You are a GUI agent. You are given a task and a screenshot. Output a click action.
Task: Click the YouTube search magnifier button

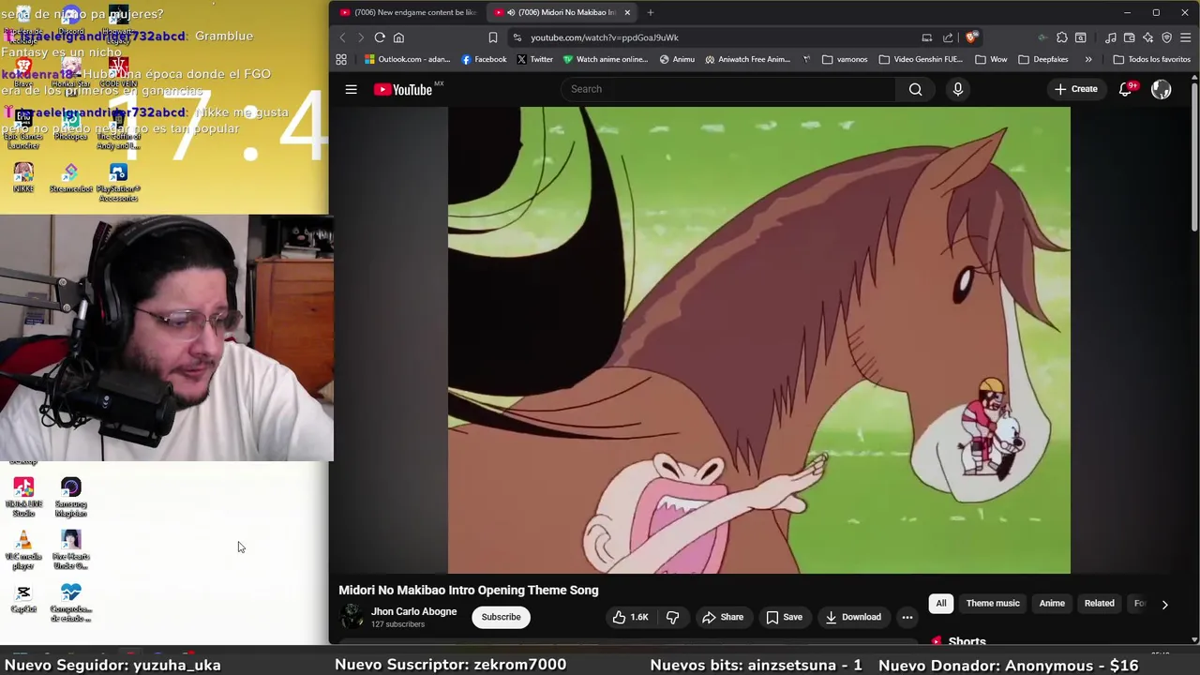[x=915, y=89]
